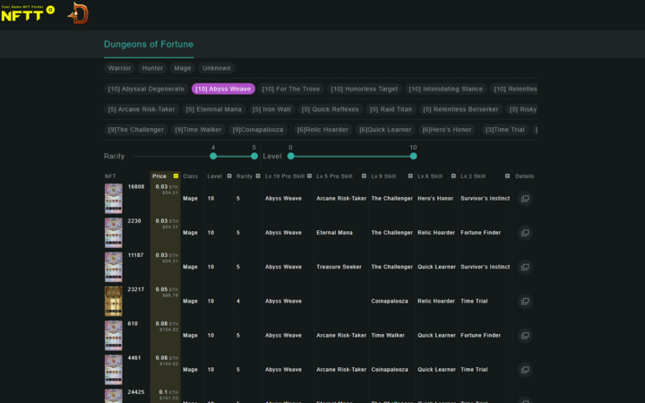
Task: Sort by Lv.5 Pro Skill arrow
Action: point(364,176)
